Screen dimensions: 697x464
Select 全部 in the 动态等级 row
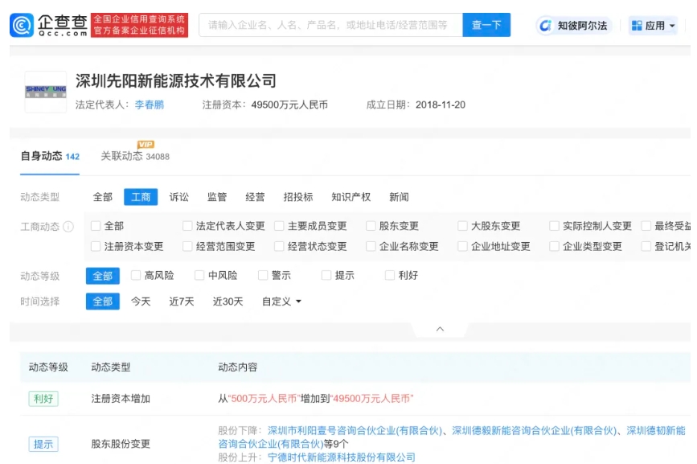103,276
